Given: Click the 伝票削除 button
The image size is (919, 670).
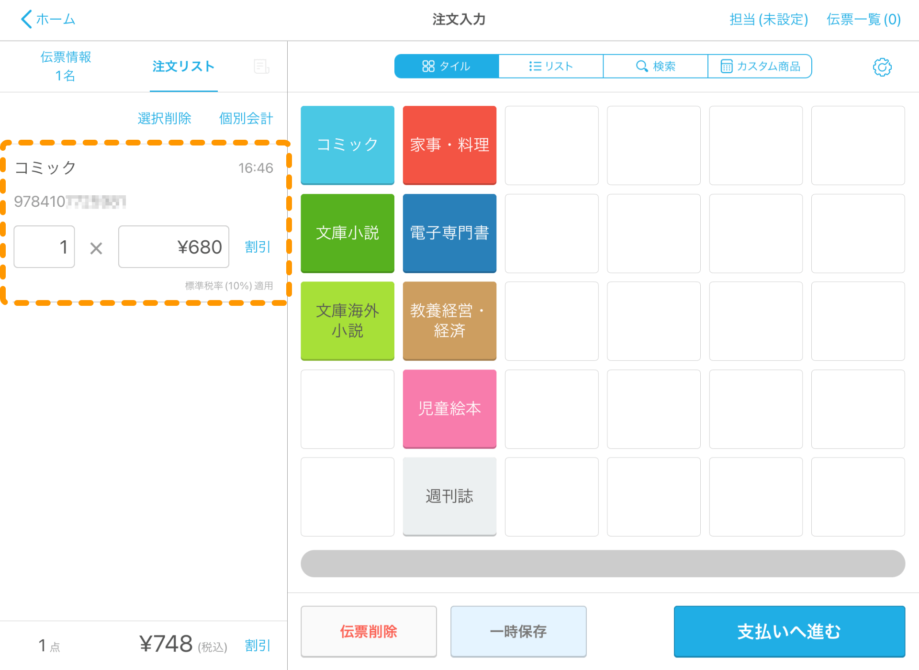Looking at the screenshot, I should (369, 631).
